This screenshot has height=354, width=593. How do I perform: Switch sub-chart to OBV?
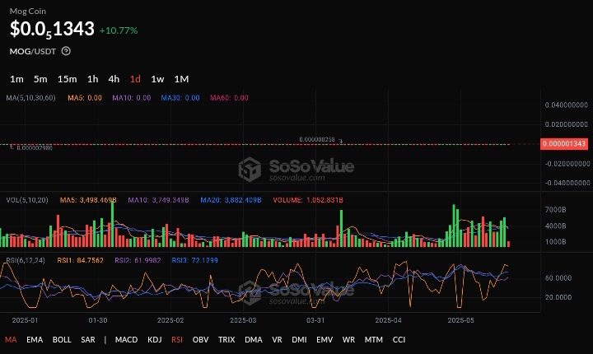(x=200, y=339)
